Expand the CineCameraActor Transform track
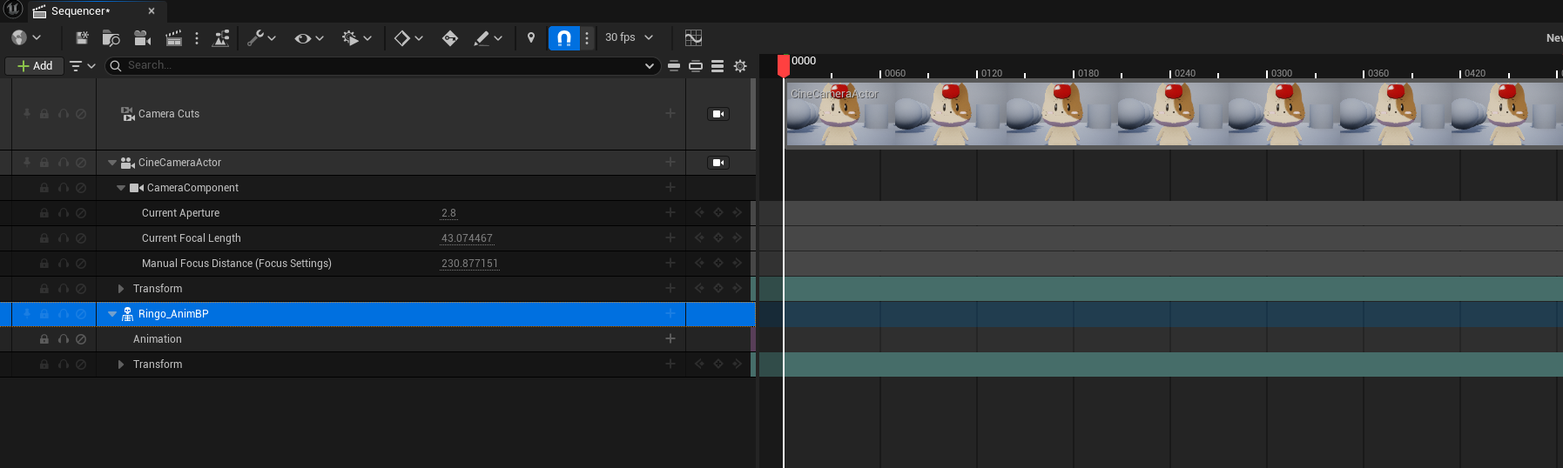 point(121,289)
